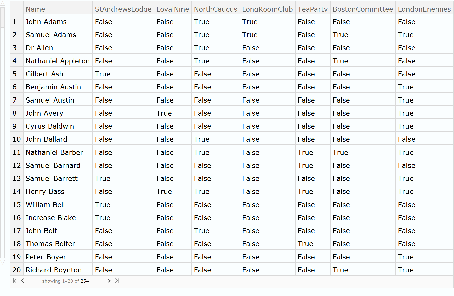
Task: Click the LondonEnemies column header
Action: click(424, 9)
